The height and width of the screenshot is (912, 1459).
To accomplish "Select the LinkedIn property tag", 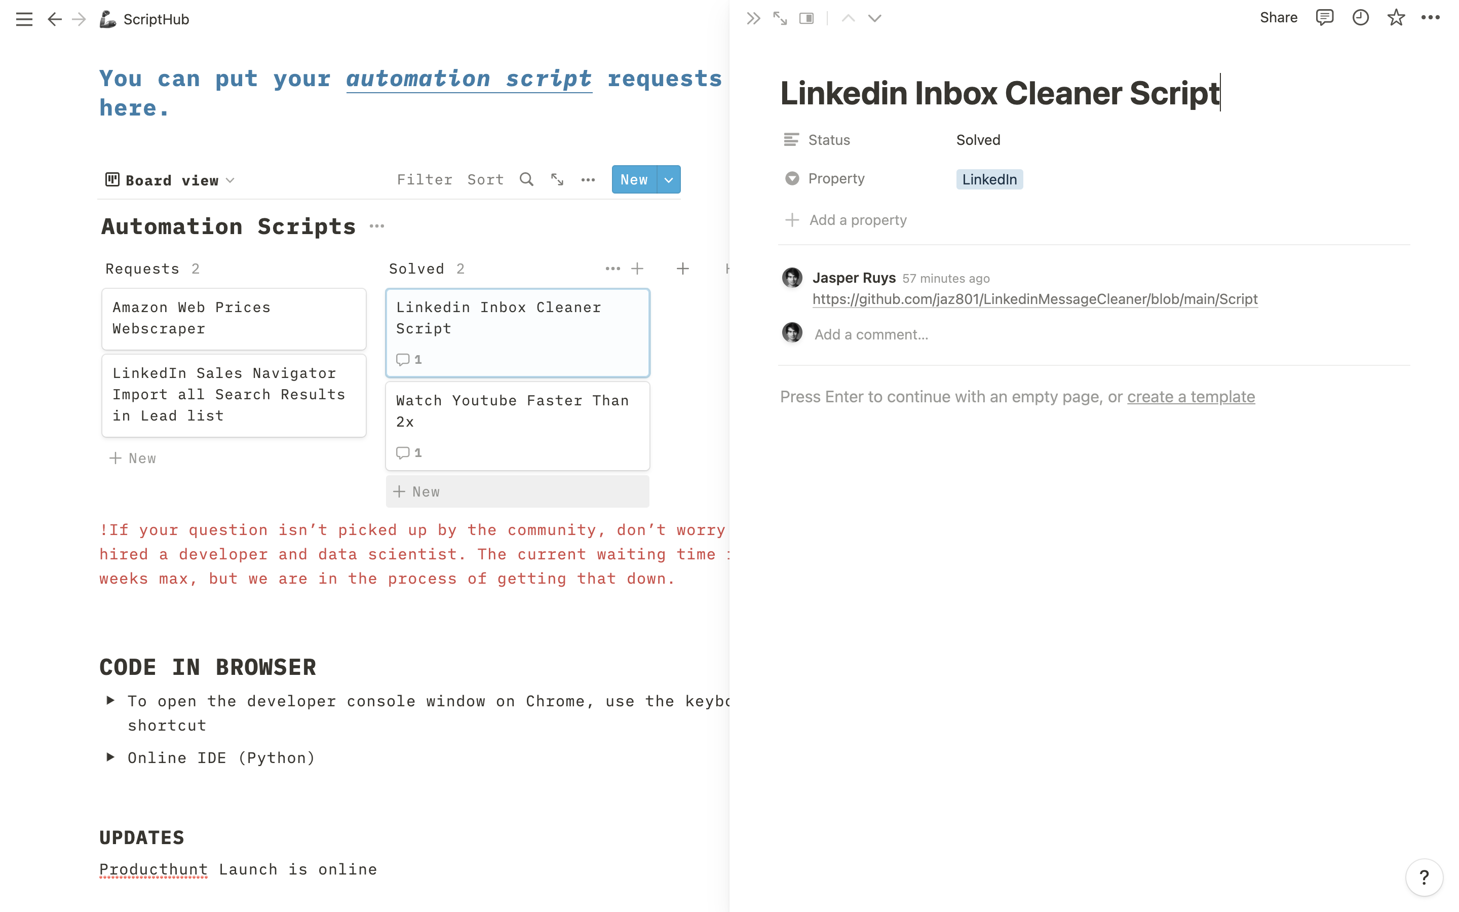I will tap(989, 179).
